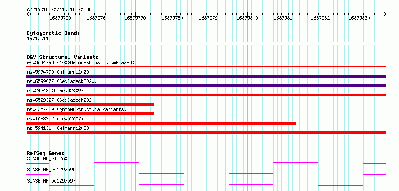Click the short red bar for nsv4257419

point(90,114)
